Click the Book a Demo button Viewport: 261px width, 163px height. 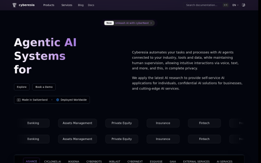pos(44,87)
